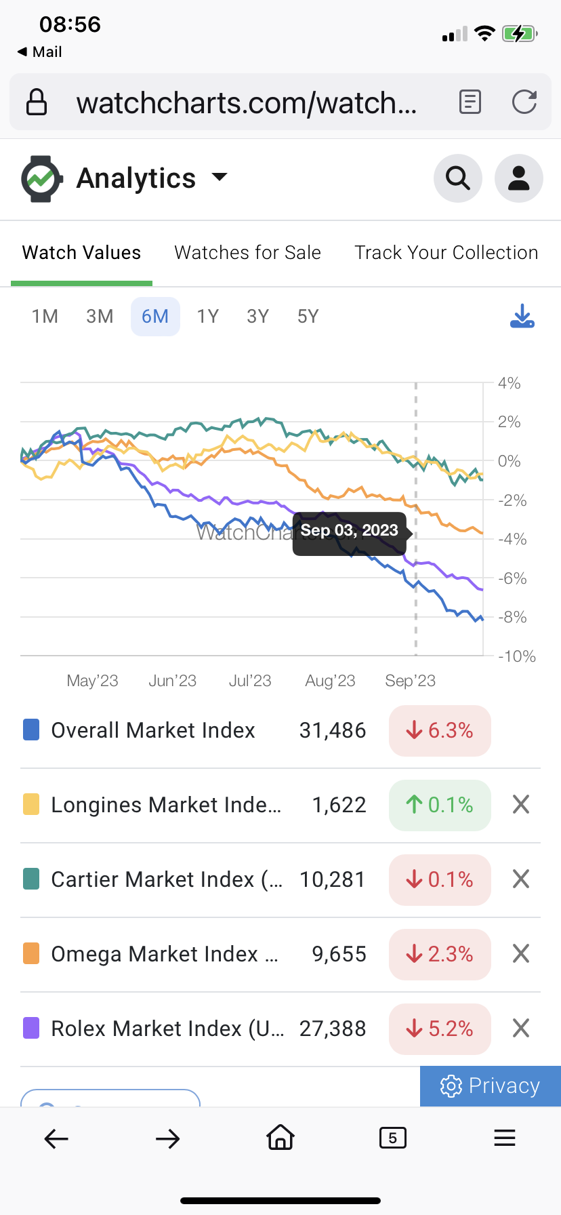Viewport: 561px width, 1215px height.
Task: Expand the Analytics dropdown arrow
Action: [220, 178]
